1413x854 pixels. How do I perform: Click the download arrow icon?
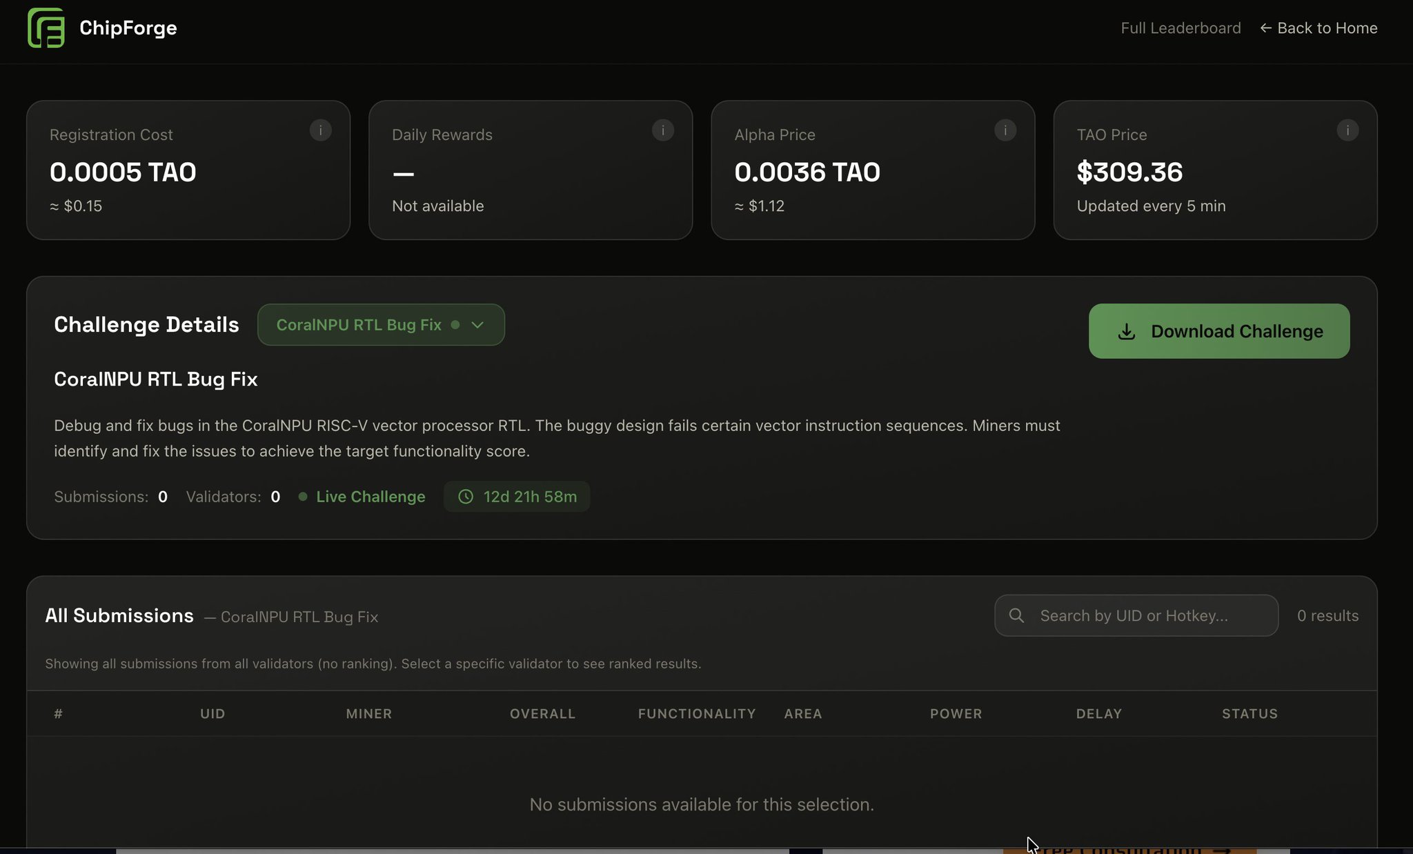pos(1127,332)
